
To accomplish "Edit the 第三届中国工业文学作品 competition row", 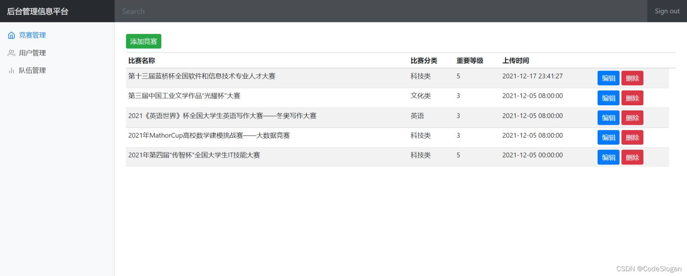I will [x=608, y=98].
